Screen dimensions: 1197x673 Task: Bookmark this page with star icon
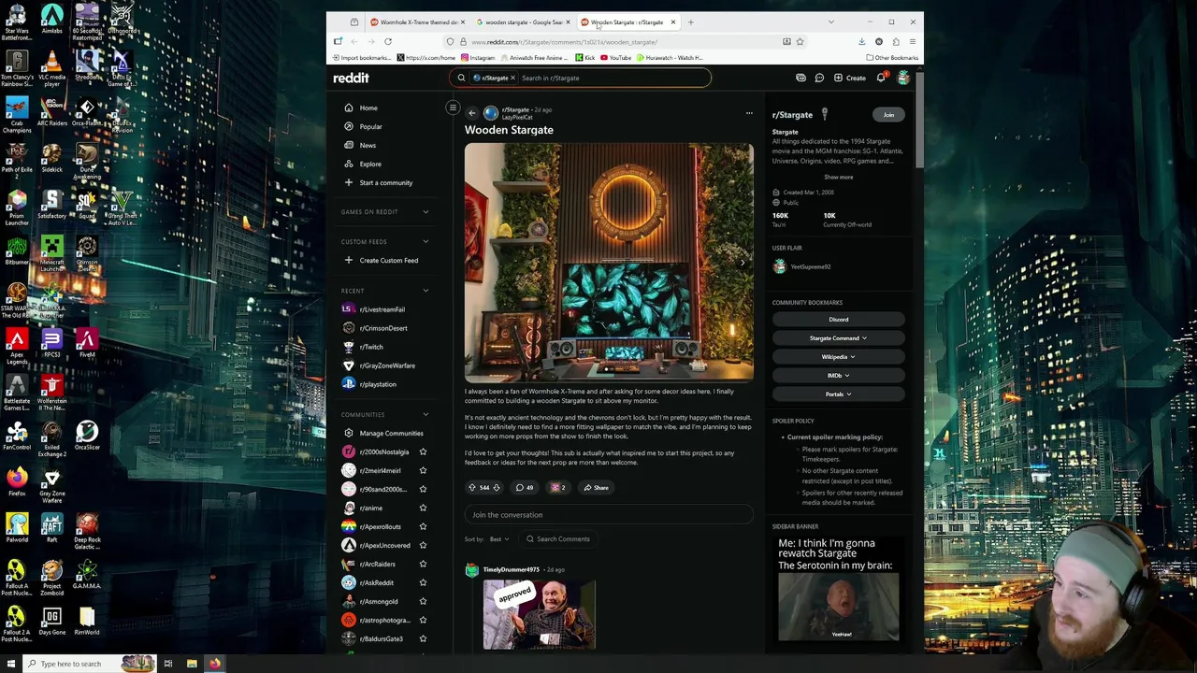coord(800,42)
